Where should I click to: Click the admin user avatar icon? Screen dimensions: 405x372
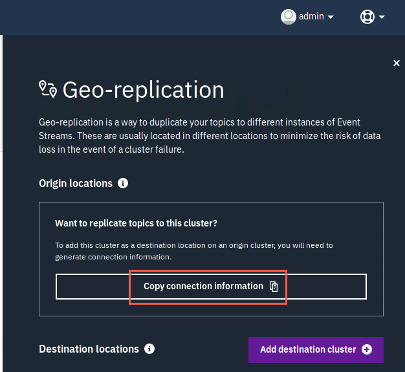pyautogui.click(x=289, y=17)
